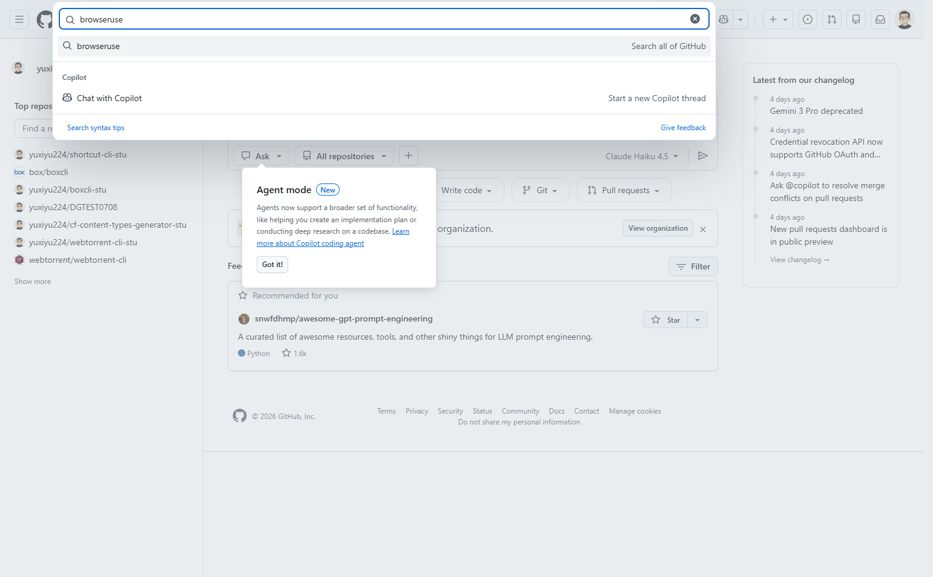Open the Star lists dropdown arrow
The width and height of the screenshot is (933, 577).
tap(697, 320)
